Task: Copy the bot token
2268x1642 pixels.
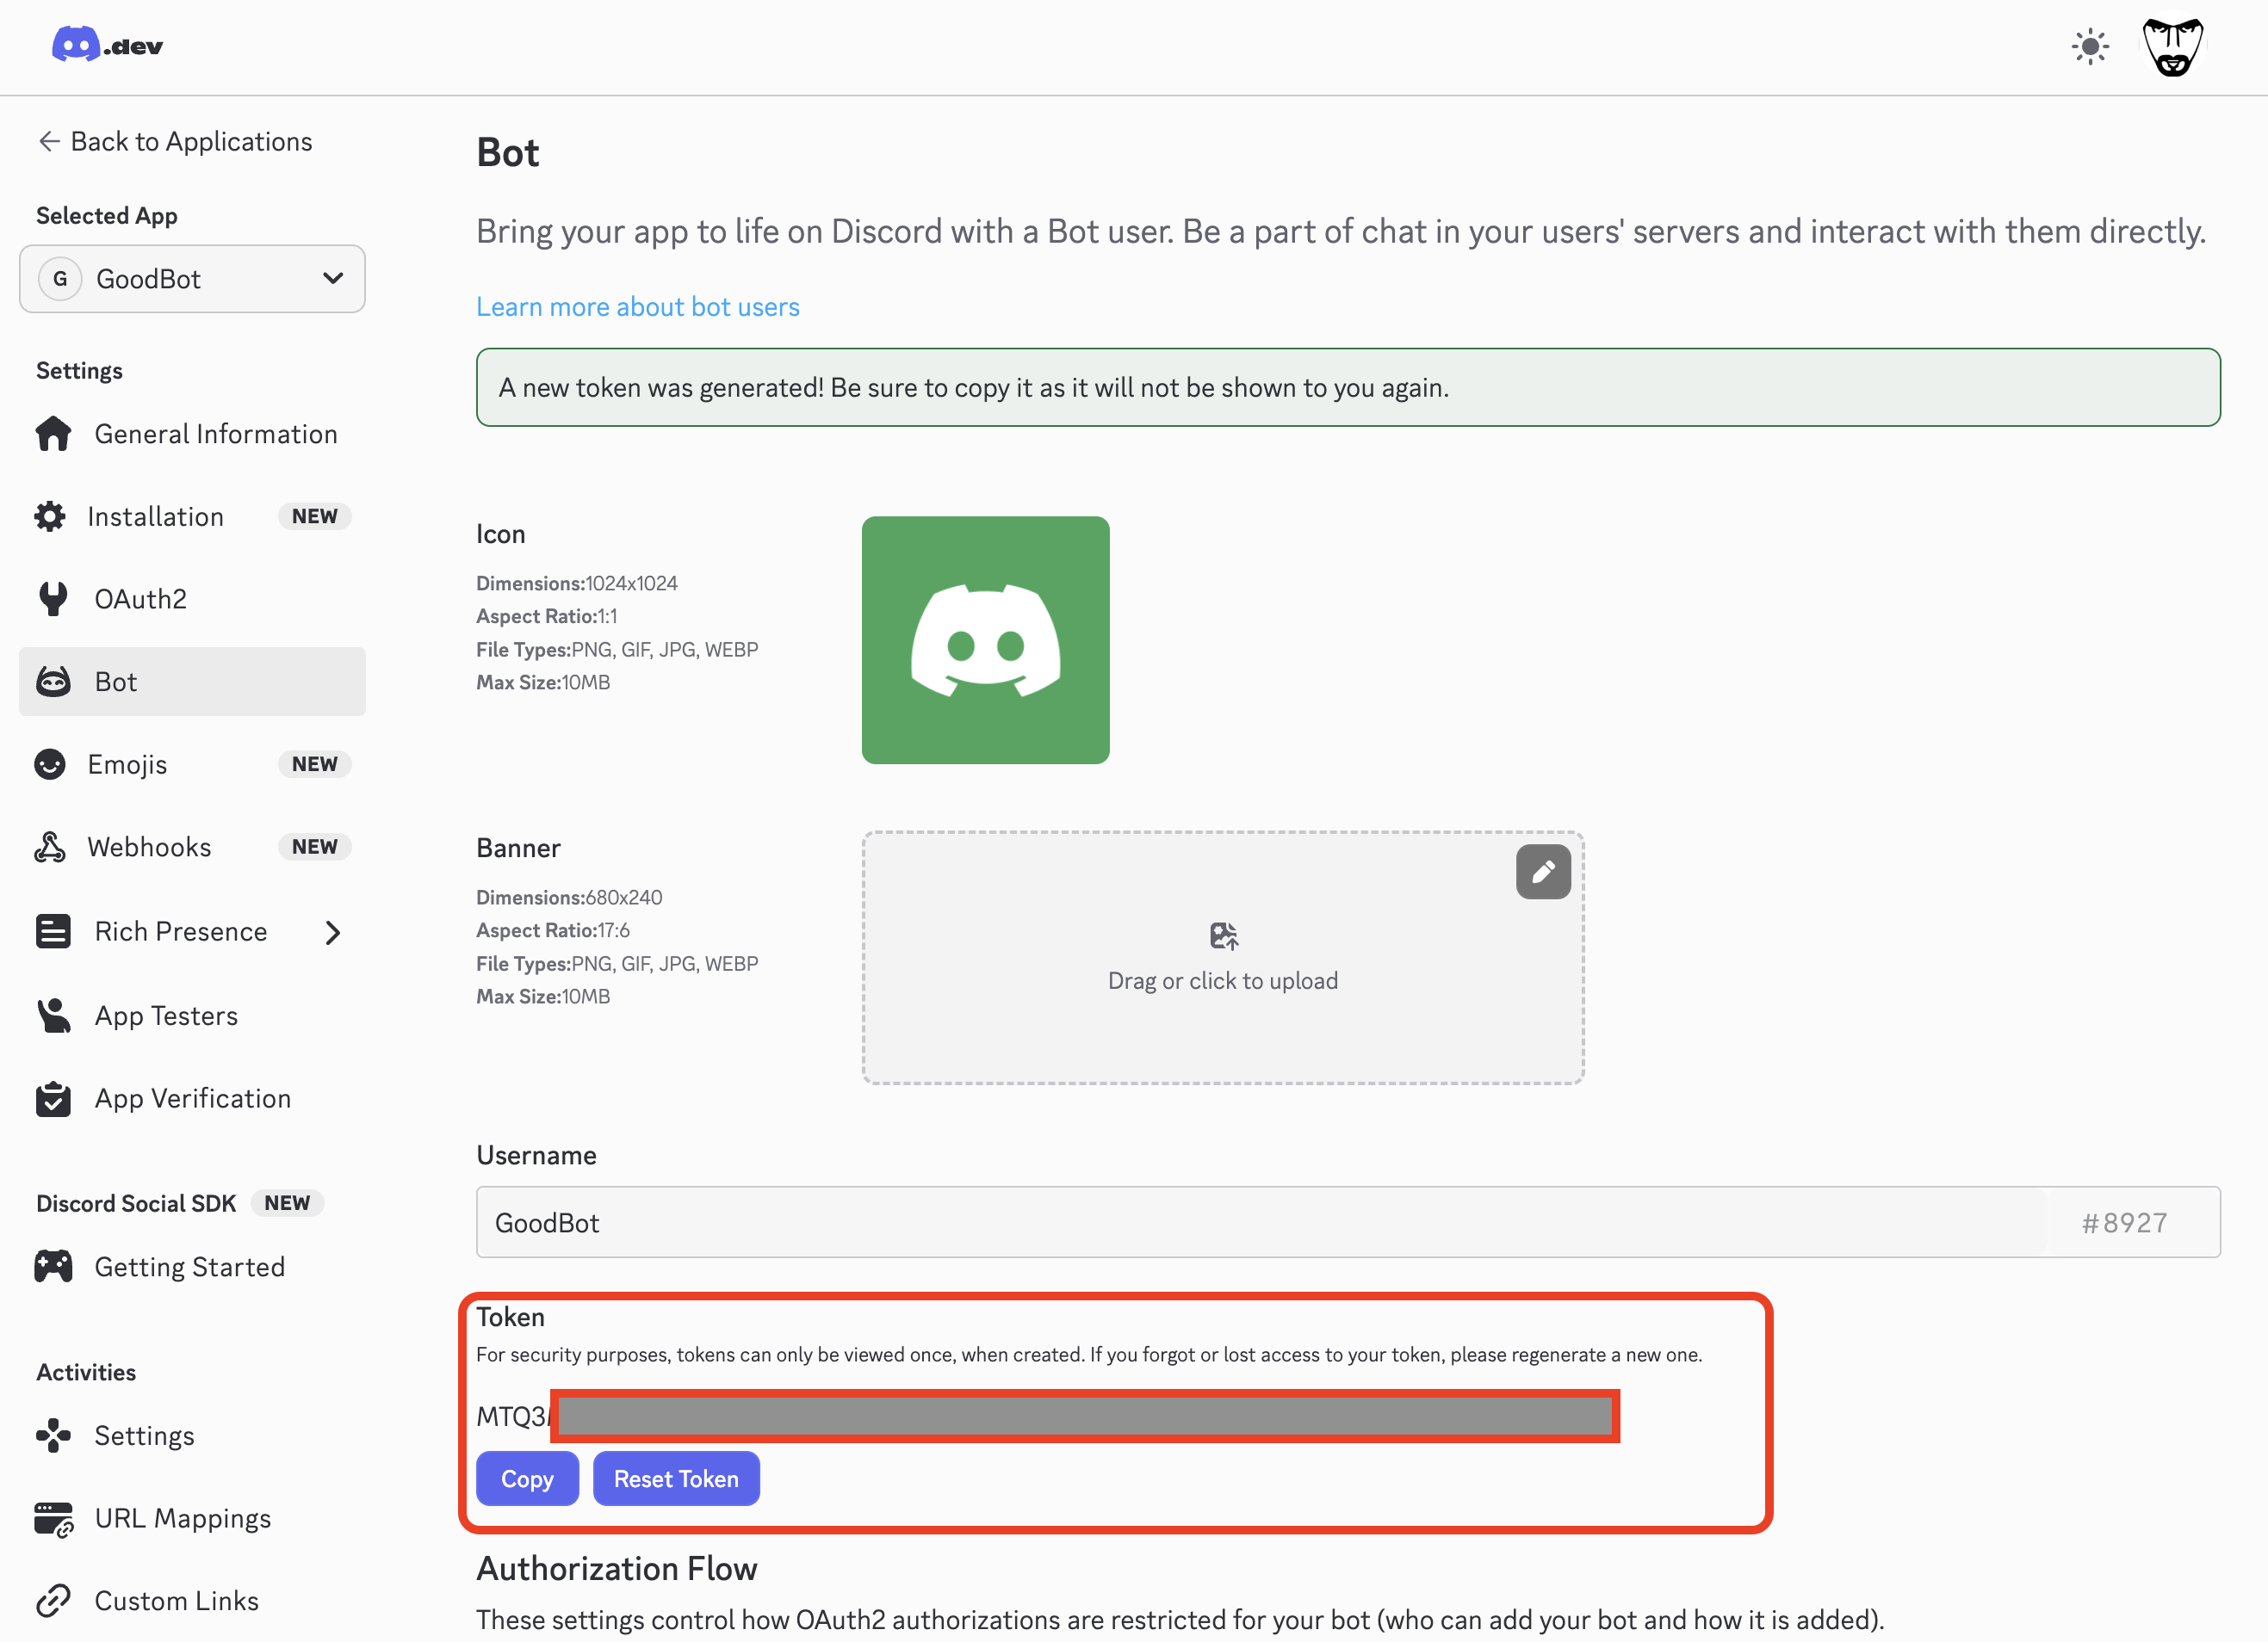Action: [x=527, y=1478]
